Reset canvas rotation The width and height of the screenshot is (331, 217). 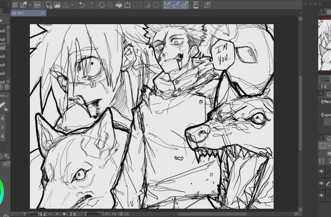click(x=121, y=214)
